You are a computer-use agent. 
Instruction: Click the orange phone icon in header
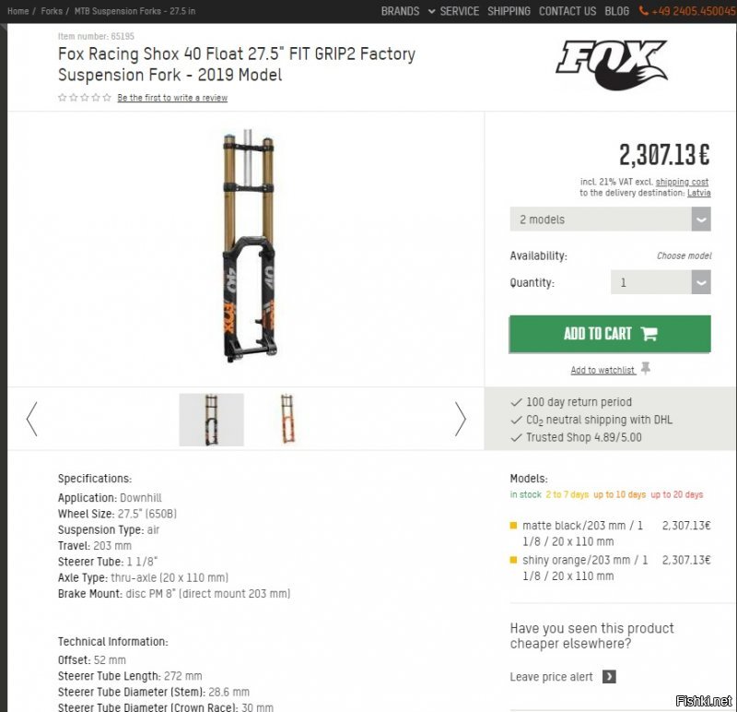tap(643, 11)
